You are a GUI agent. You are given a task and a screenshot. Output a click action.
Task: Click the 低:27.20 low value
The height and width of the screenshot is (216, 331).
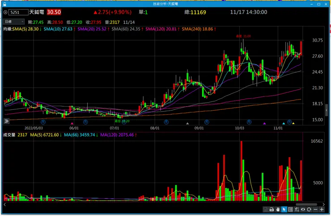click(74, 22)
